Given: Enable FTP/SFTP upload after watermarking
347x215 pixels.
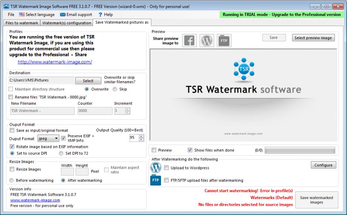Looking at the screenshot, I should pos(166,180).
